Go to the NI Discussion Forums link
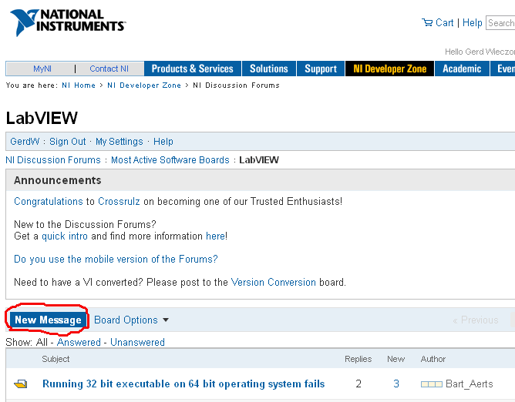Viewport: 515px width, 402px height. click(53, 160)
